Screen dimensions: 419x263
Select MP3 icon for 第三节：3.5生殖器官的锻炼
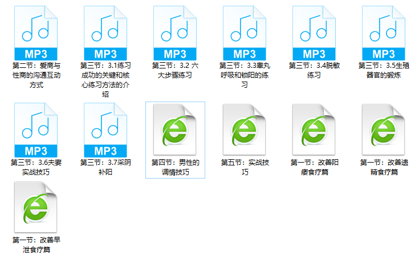coord(384,33)
